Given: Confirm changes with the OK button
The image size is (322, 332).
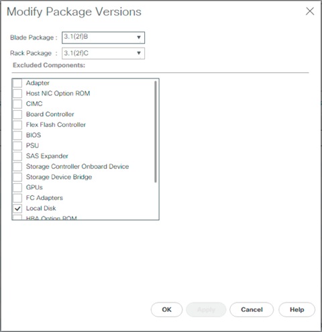Looking at the screenshot, I should 166,310.
